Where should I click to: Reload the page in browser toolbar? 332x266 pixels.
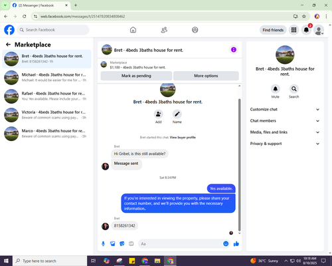(x=25, y=17)
